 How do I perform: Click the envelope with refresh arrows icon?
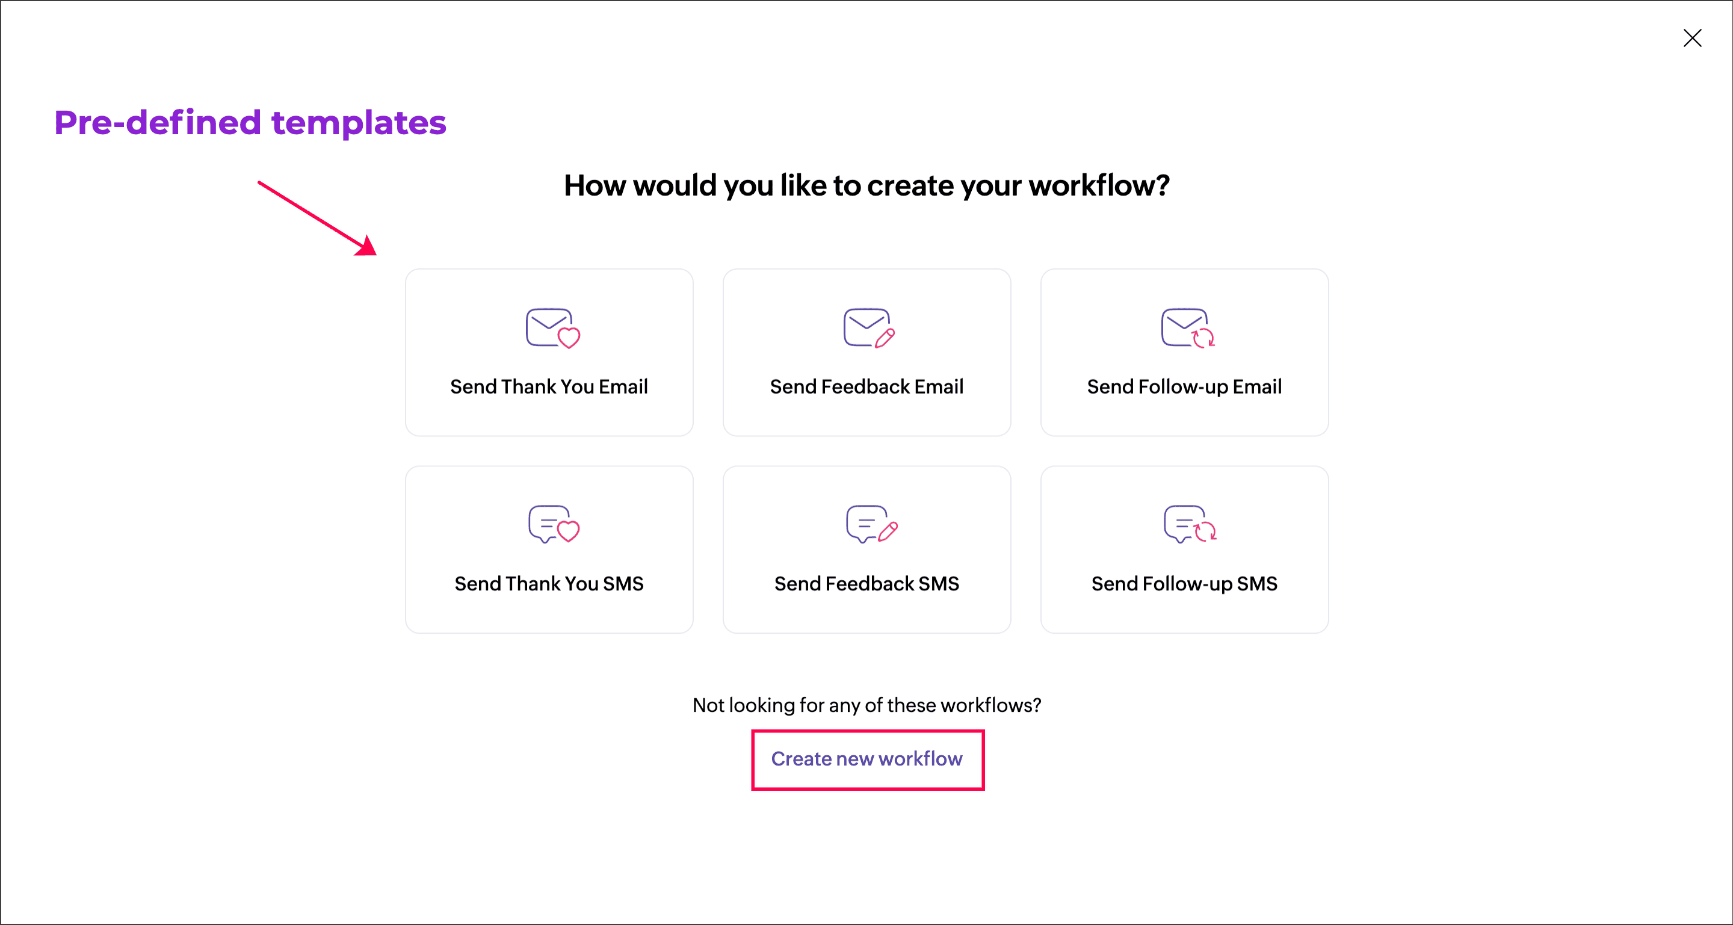[x=1187, y=328]
